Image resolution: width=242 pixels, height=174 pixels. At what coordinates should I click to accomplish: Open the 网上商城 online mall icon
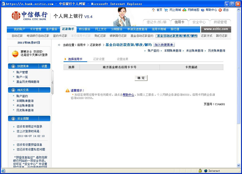[x=167, y=10]
